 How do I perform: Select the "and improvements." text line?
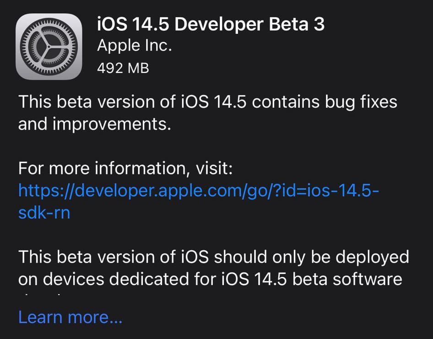click(94, 124)
